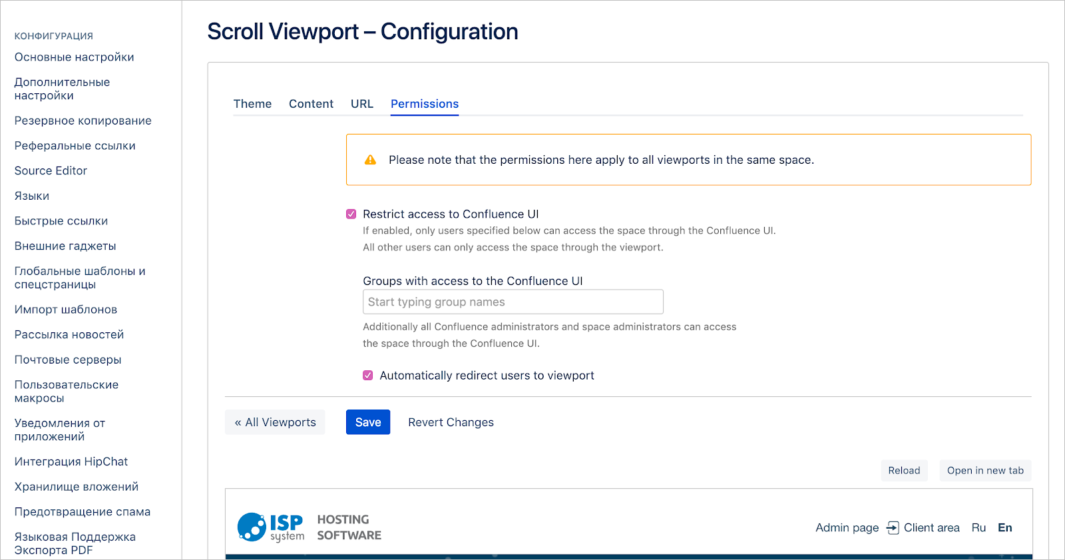
Task: Open Резервное копирование in the sidebar
Action: [x=83, y=121]
